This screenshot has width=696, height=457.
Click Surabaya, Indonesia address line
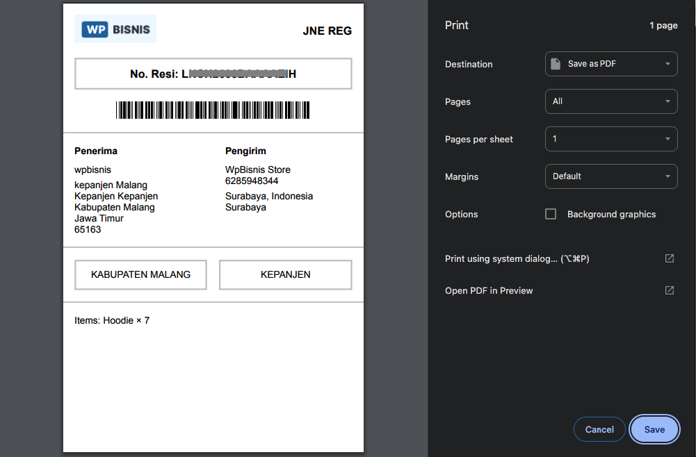(269, 196)
